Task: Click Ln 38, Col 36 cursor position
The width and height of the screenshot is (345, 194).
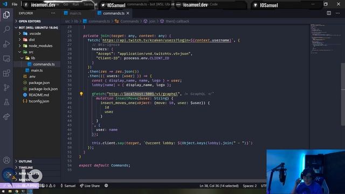Action: coord(219,186)
